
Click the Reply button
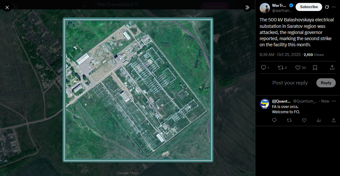click(x=326, y=83)
